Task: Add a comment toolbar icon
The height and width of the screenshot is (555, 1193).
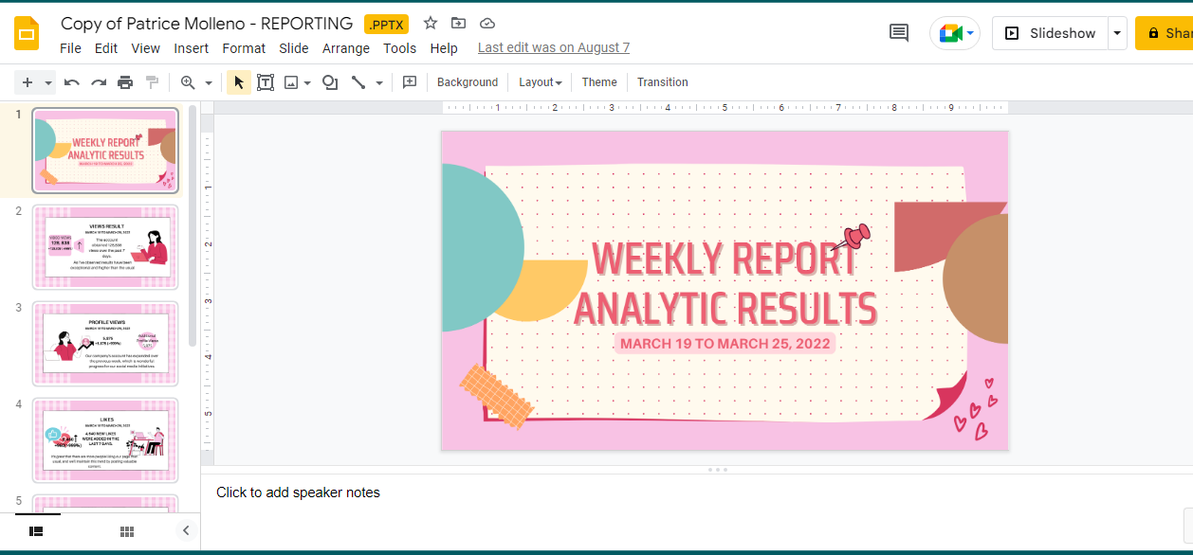Action: point(410,82)
